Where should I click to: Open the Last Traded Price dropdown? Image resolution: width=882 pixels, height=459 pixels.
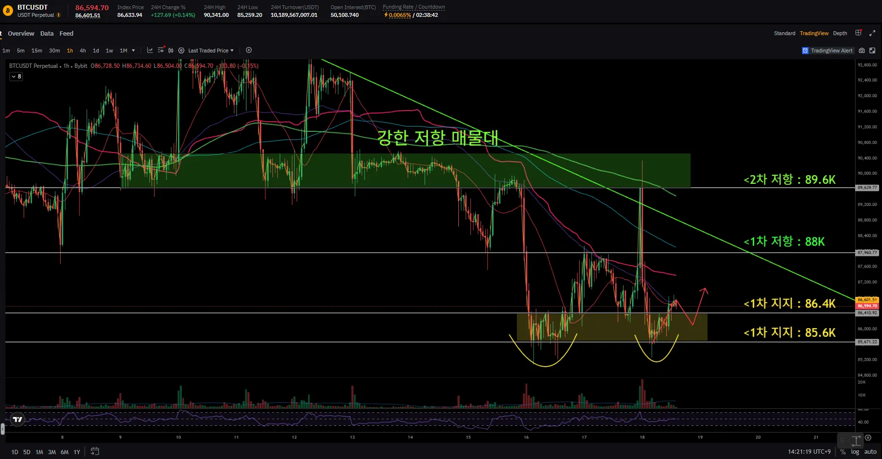click(x=210, y=51)
